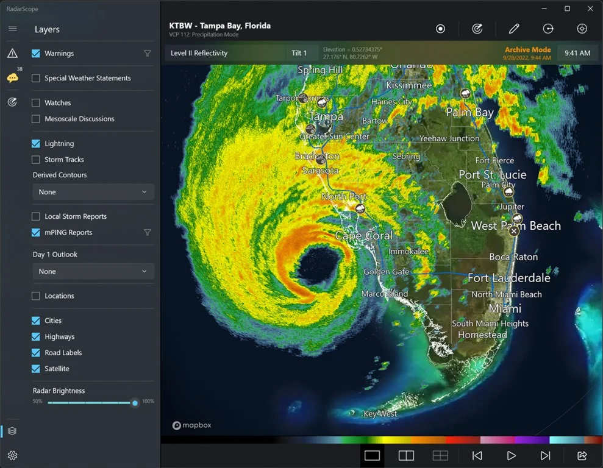Click the radar select icon in header
This screenshot has height=468, width=603.
point(477,29)
